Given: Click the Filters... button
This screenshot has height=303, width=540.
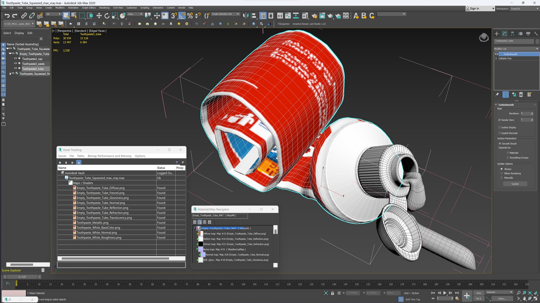Looking at the screenshot, I should coord(502,299).
